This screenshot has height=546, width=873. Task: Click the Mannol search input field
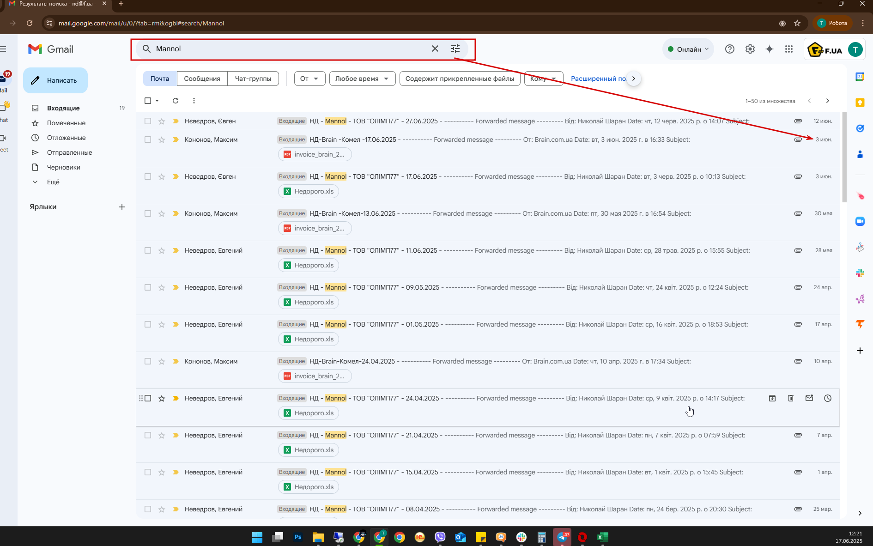(x=291, y=49)
